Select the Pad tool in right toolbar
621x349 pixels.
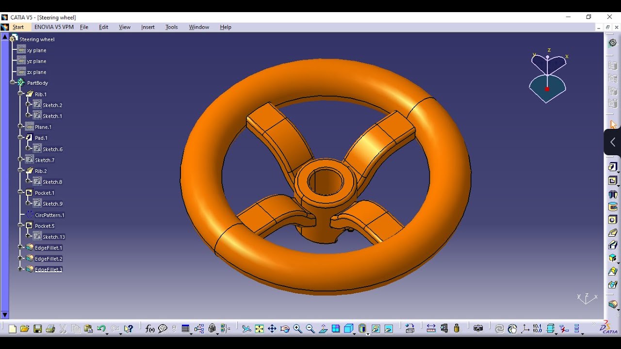coord(613,167)
